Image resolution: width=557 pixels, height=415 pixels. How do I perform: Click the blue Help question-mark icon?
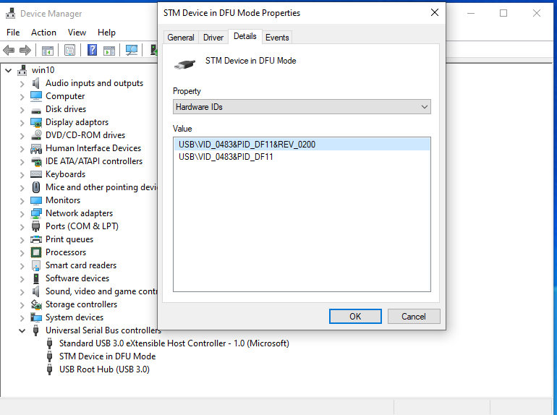point(93,50)
